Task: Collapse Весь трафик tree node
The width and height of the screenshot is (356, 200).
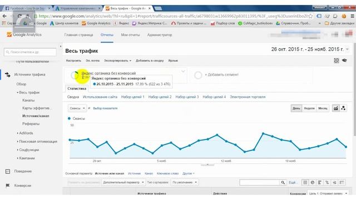Action: 17,93
